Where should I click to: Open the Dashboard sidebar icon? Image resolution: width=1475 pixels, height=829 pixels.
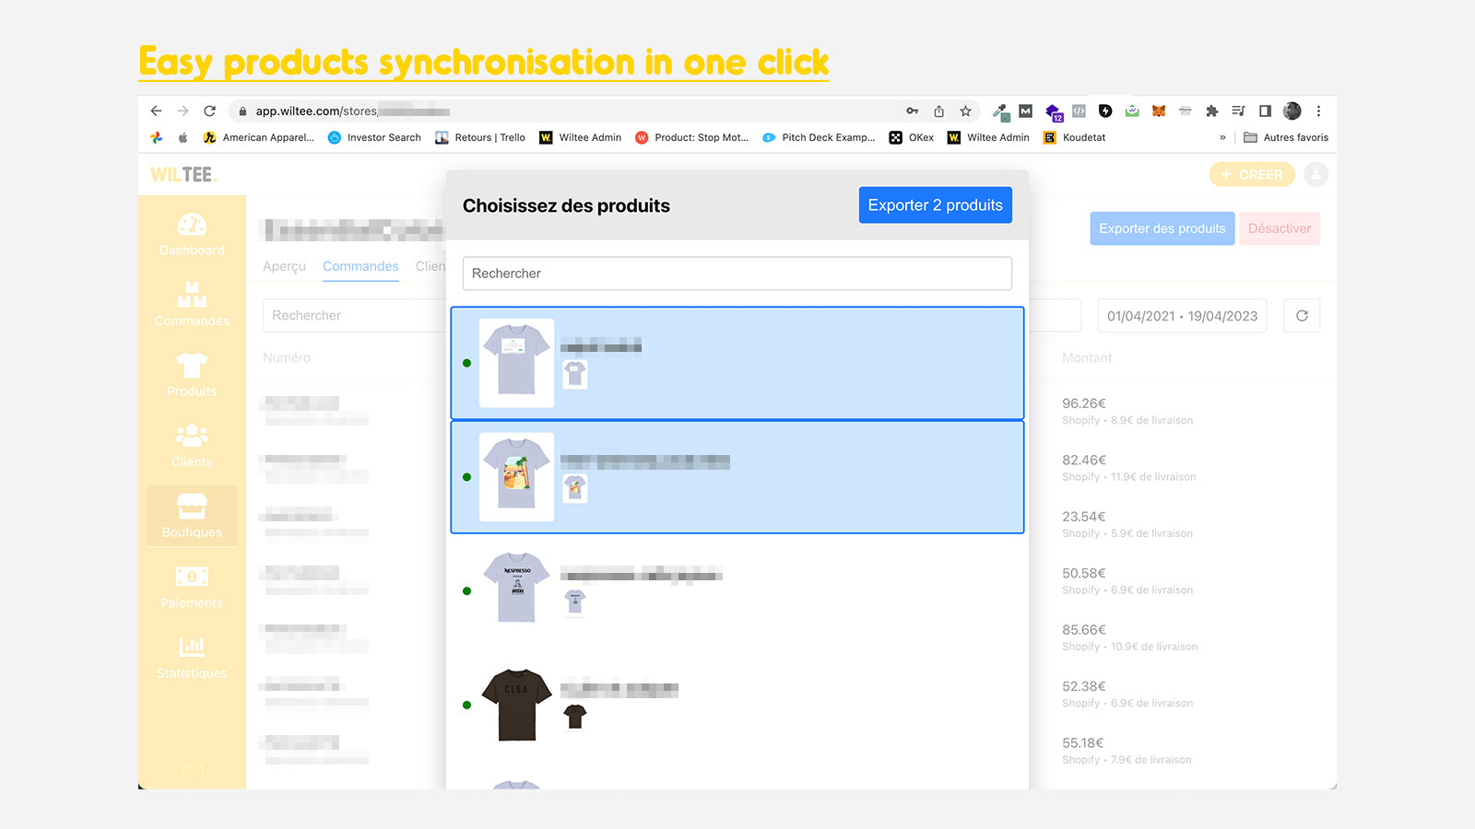tap(192, 225)
